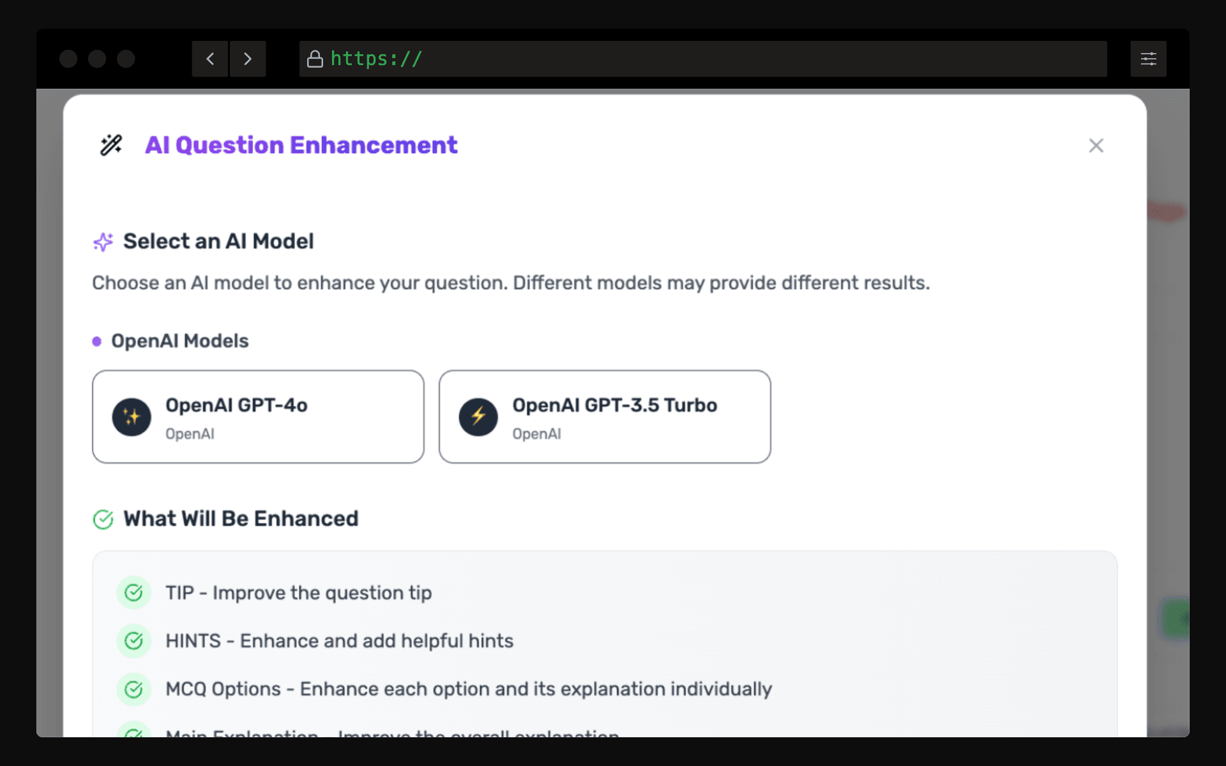
Task: Click the OpenAI Models section label
Action: click(x=180, y=341)
